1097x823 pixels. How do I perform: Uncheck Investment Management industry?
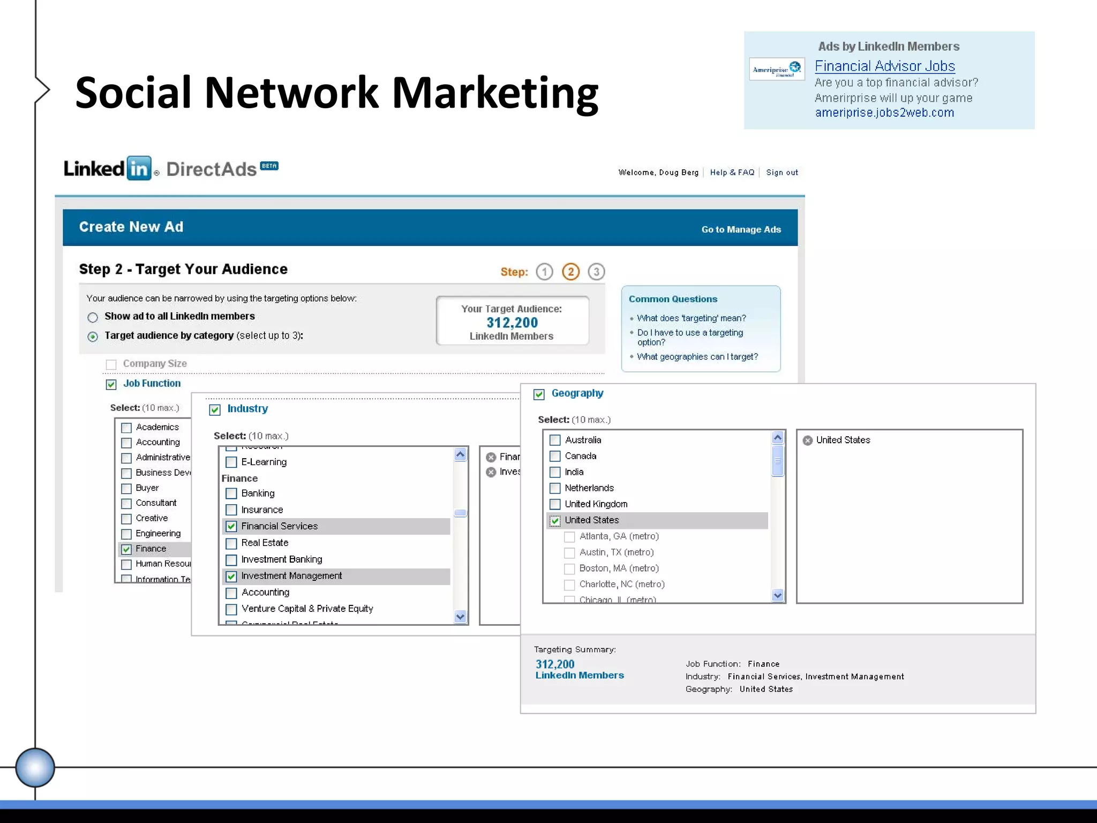click(231, 576)
